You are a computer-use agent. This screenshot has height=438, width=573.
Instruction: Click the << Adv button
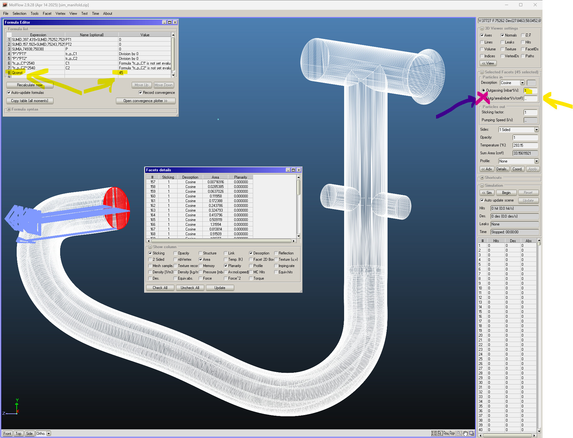point(487,169)
